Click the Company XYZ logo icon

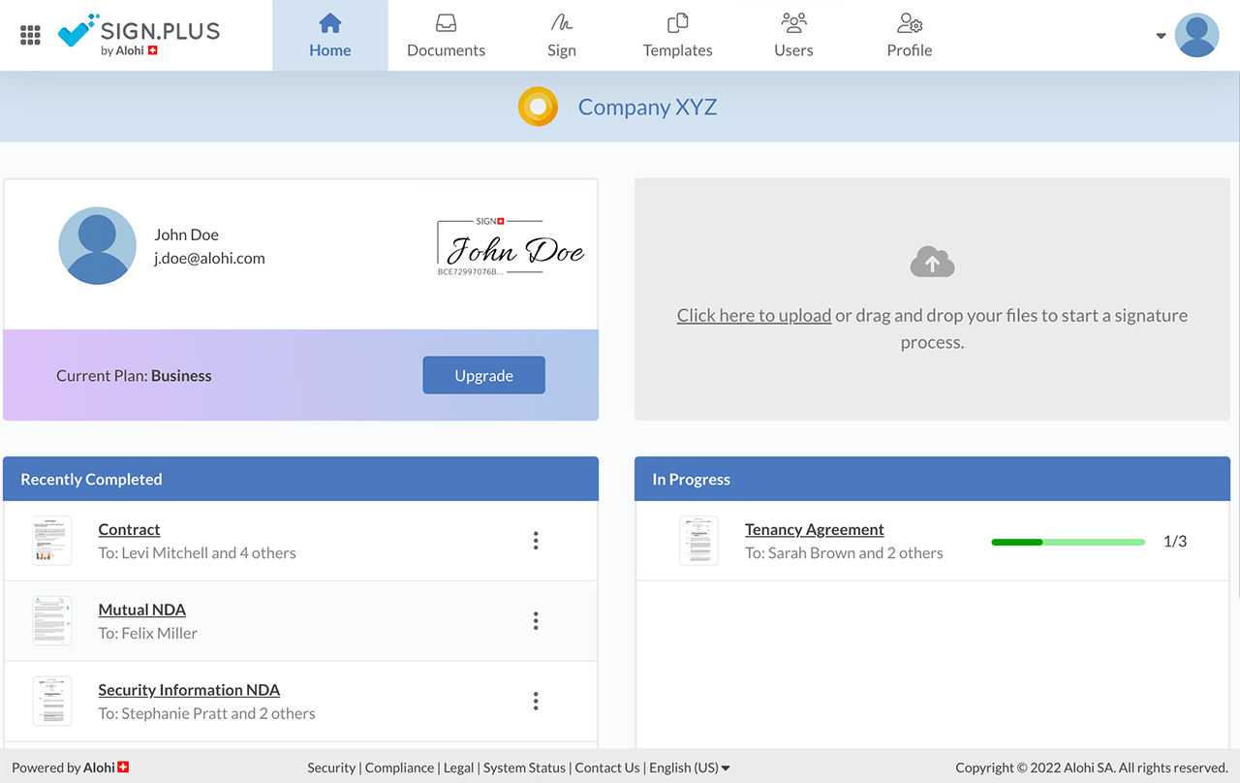[x=538, y=107]
